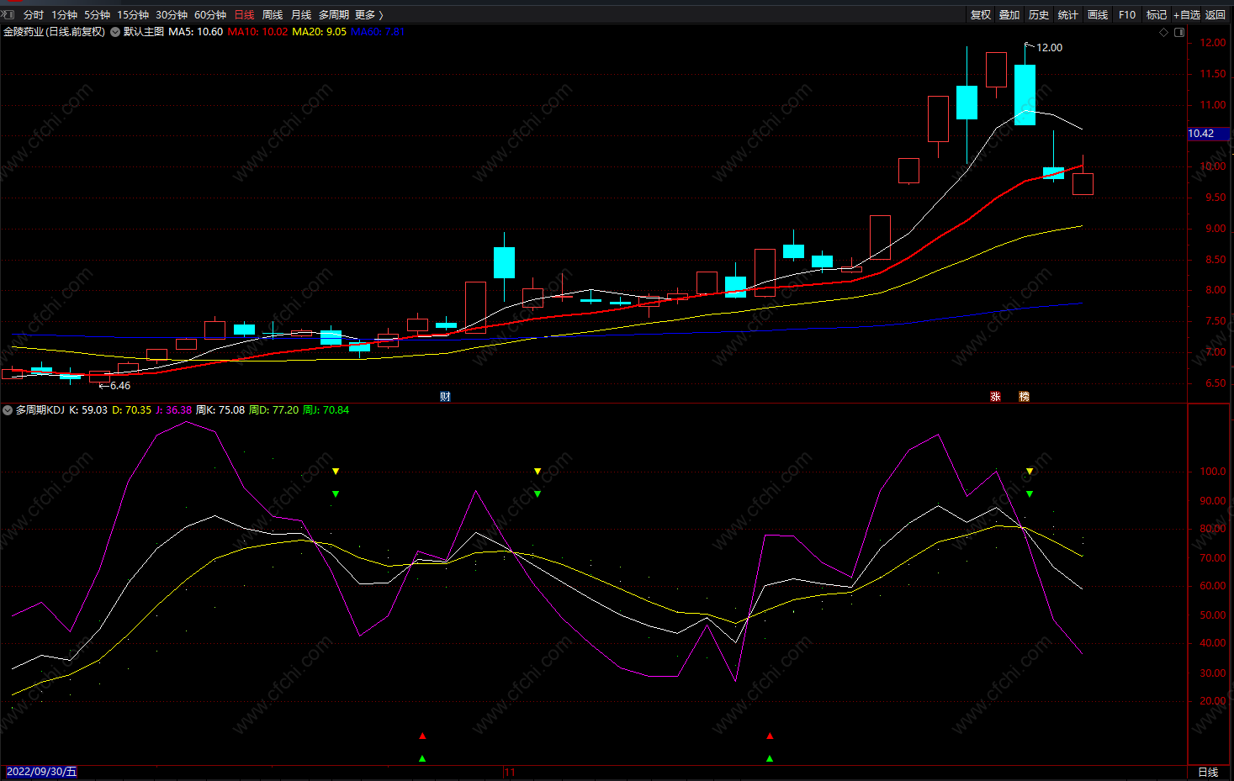Click the 10.42 current price tag
1234x781 pixels.
tap(1208, 134)
